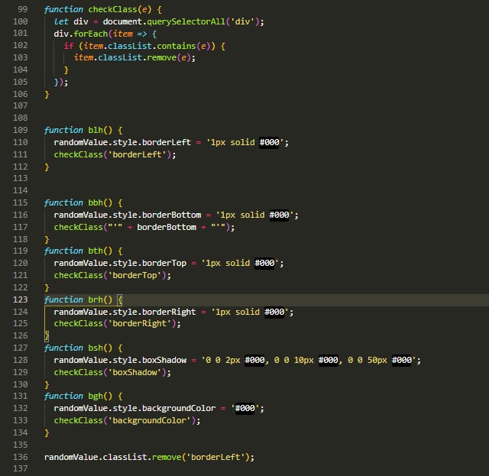The width and height of the screenshot is (489, 476).
Task: Click 'borderRight' string on line 125
Action: click(x=139, y=324)
